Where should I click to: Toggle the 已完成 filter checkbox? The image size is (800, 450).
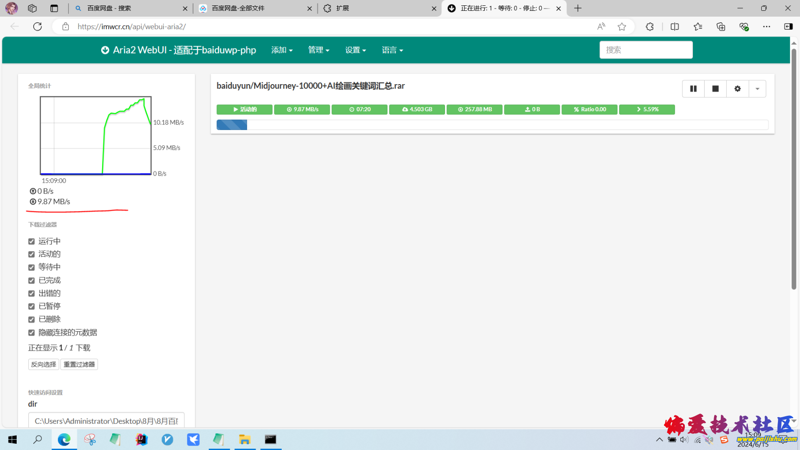pyautogui.click(x=31, y=280)
